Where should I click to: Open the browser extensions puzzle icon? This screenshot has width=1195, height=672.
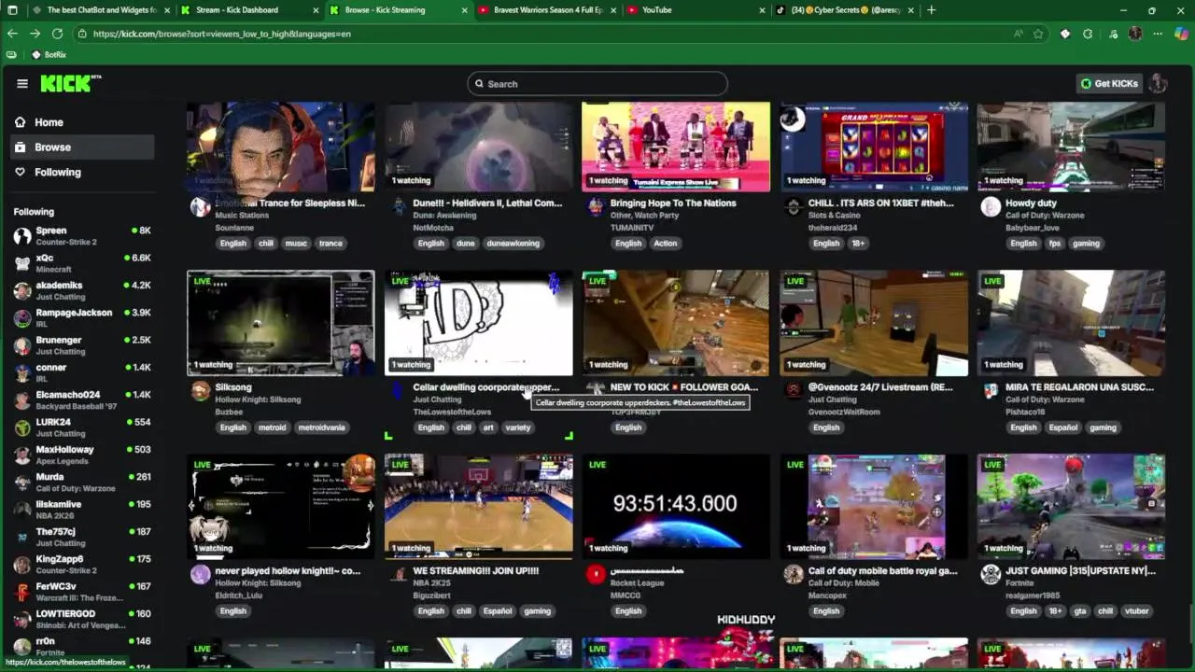[1088, 34]
